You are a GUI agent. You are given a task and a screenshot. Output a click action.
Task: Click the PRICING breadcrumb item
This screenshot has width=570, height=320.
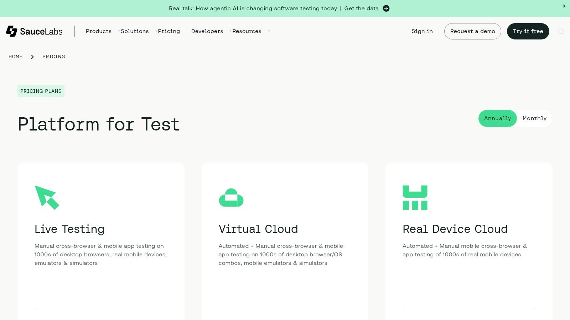pos(54,57)
